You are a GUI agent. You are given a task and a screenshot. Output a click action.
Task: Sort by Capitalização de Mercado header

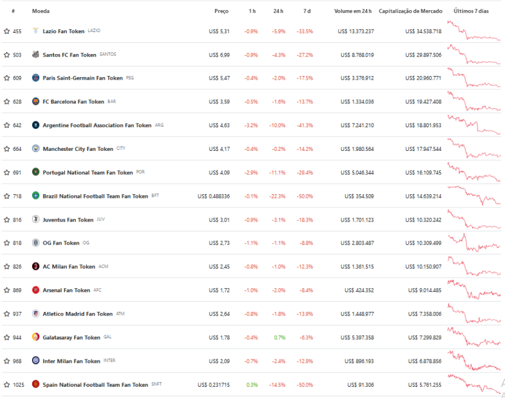tap(411, 11)
